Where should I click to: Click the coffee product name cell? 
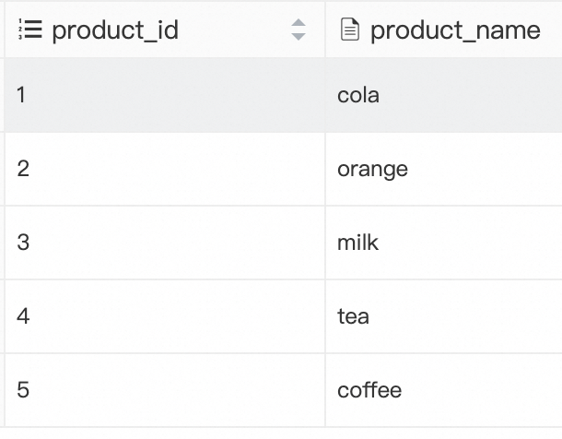369,390
